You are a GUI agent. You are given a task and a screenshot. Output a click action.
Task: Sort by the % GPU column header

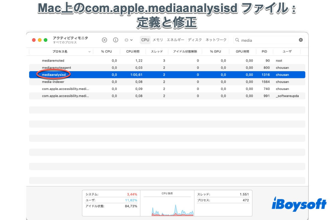point(215,51)
